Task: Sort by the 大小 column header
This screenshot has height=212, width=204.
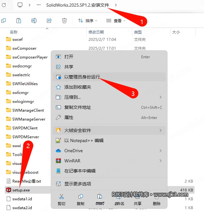Action: pyautogui.click(x=176, y=32)
